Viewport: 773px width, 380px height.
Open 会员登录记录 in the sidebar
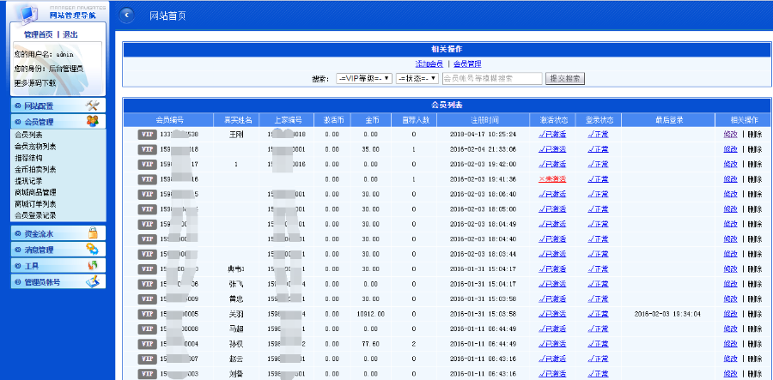click(35, 215)
